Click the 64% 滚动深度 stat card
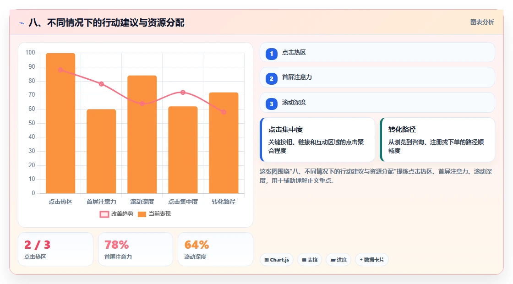Image resolution: width=513 pixels, height=284 pixels. point(215,249)
